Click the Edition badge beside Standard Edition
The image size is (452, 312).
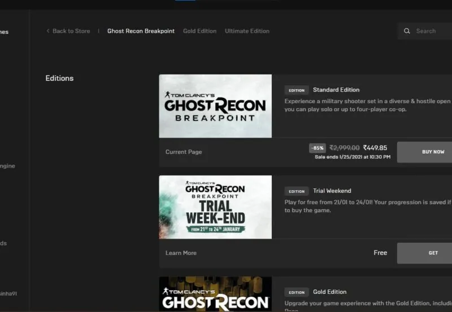point(297,90)
